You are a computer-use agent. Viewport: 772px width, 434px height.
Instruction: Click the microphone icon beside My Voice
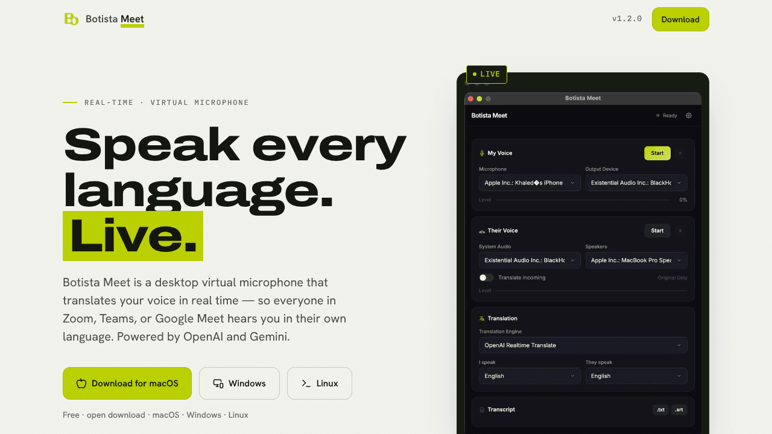(482, 153)
